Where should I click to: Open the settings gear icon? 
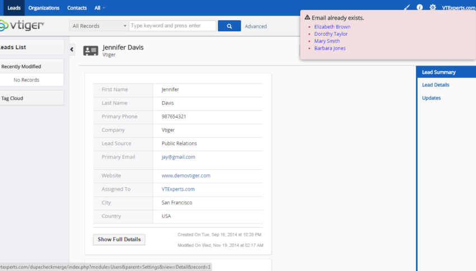[432, 7]
